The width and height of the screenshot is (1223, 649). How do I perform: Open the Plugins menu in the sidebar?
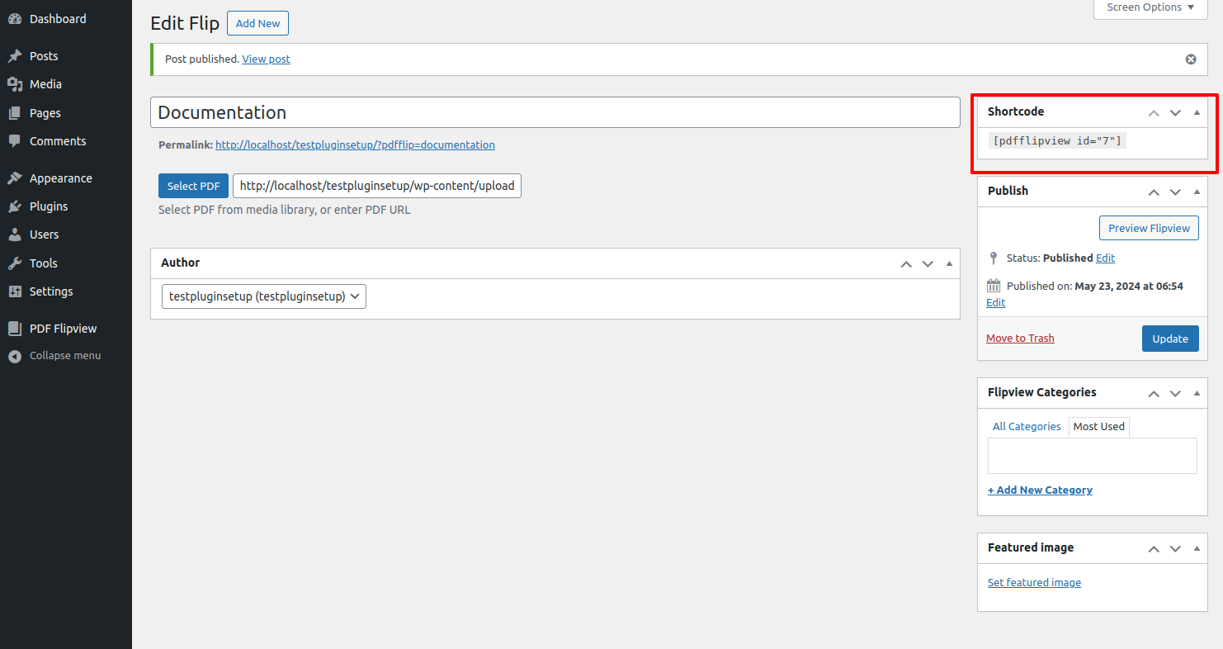[48, 206]
